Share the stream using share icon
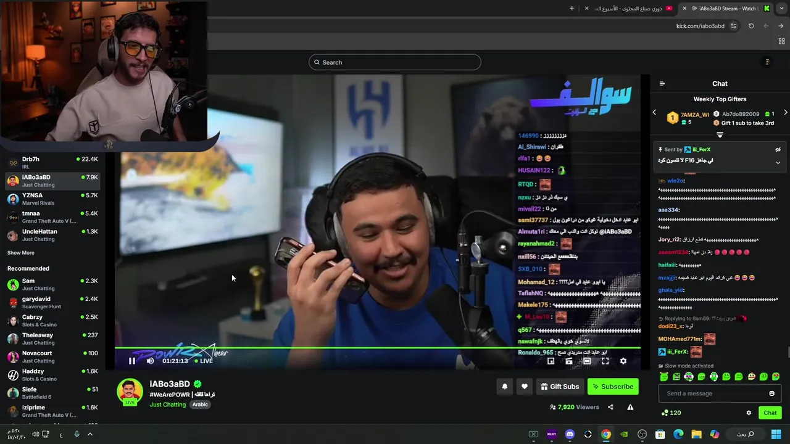 tap(610, 407)
